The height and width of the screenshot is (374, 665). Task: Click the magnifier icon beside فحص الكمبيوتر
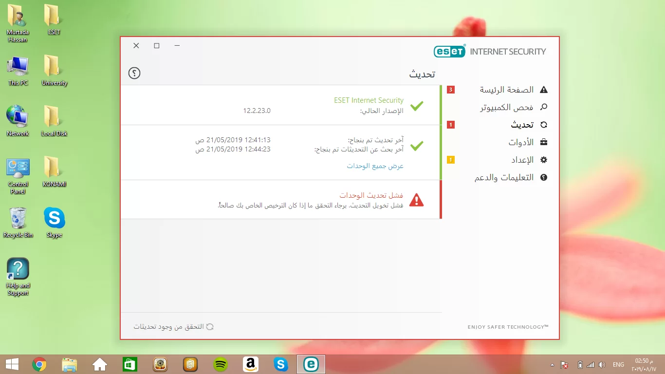click(x=544, y=107)
